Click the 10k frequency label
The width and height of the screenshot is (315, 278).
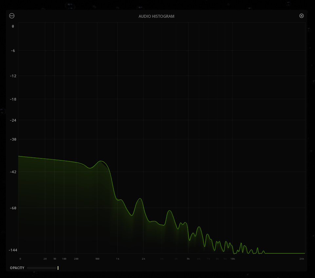tap(232, 259)
